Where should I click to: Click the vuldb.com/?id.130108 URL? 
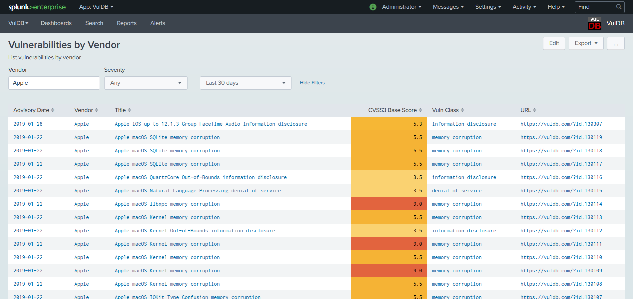pos(561,284)
